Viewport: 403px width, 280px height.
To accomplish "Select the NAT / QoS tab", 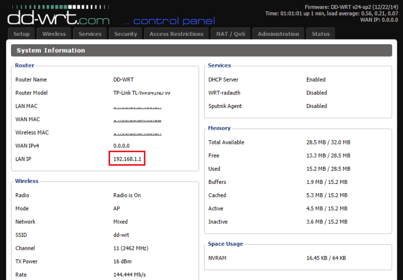I will coord(231,34).
